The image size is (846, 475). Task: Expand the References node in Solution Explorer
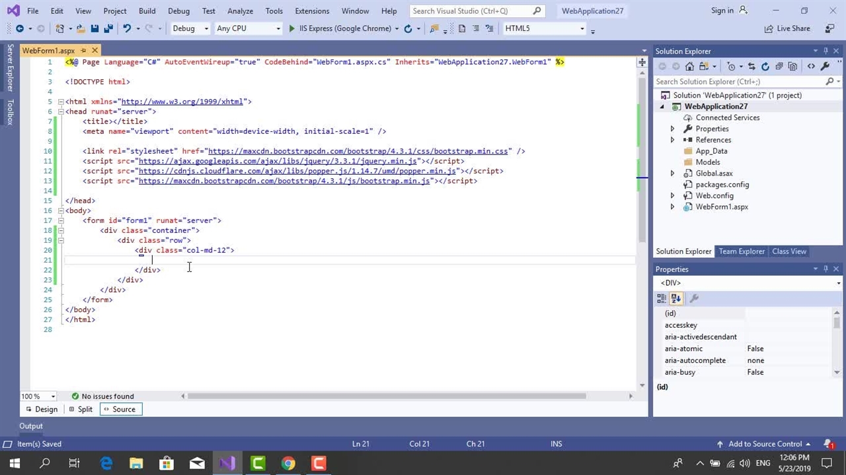(673, 140)
